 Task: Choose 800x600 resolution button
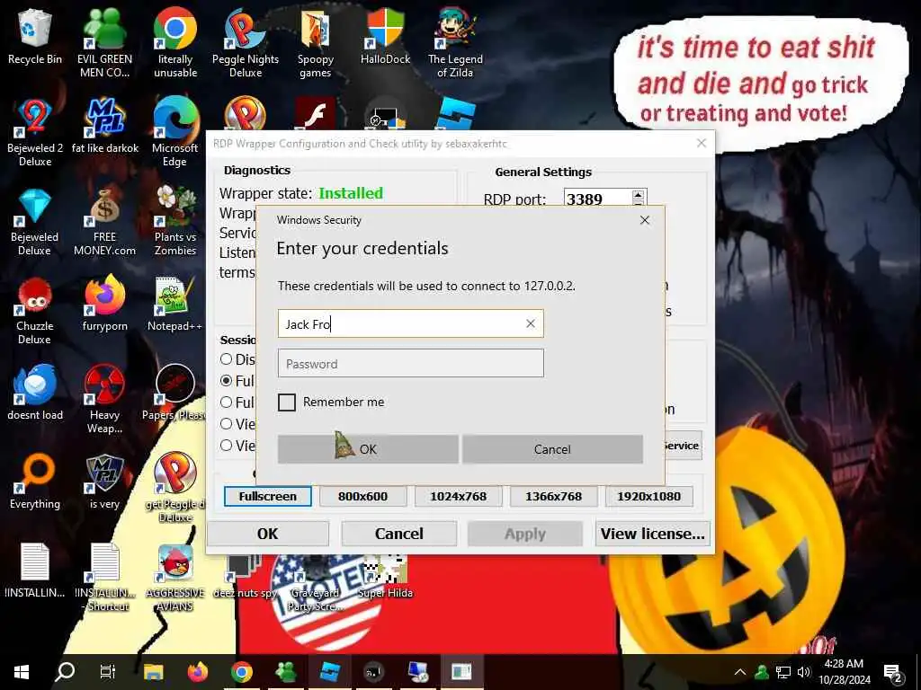362,496
